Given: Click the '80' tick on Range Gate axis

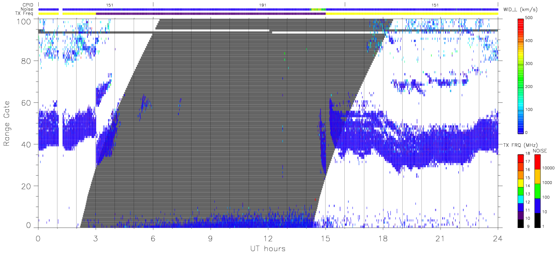Looking at the screenshot, I should (26, 61).
